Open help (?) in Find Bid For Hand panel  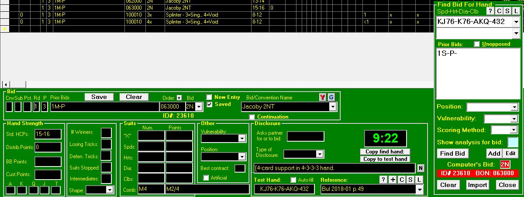[490, 11]
